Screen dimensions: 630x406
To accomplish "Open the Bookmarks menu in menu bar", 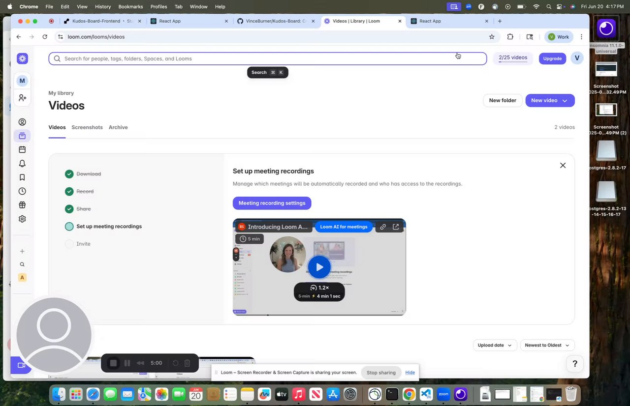I will pos(130,6).
